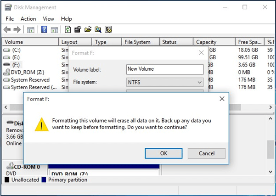Select the DVD_ROM (Z:) disc icon

(7, 72)
